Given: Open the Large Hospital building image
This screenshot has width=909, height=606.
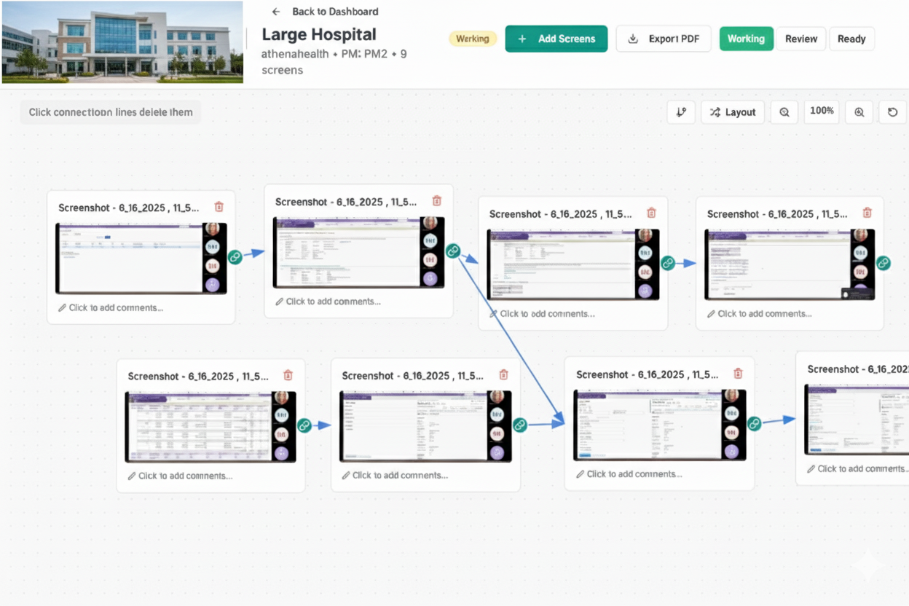Looking at the screenshot, I should point(122,42).
